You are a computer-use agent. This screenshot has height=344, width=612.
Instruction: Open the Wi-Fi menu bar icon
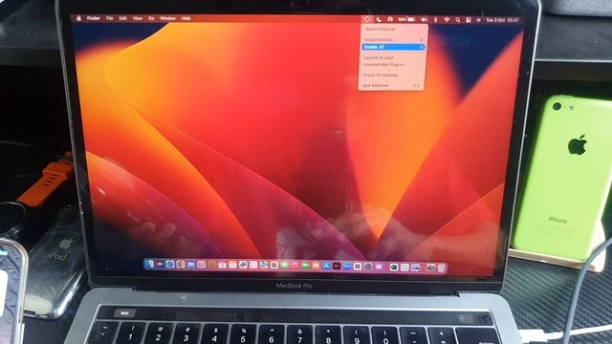[447, 19]
